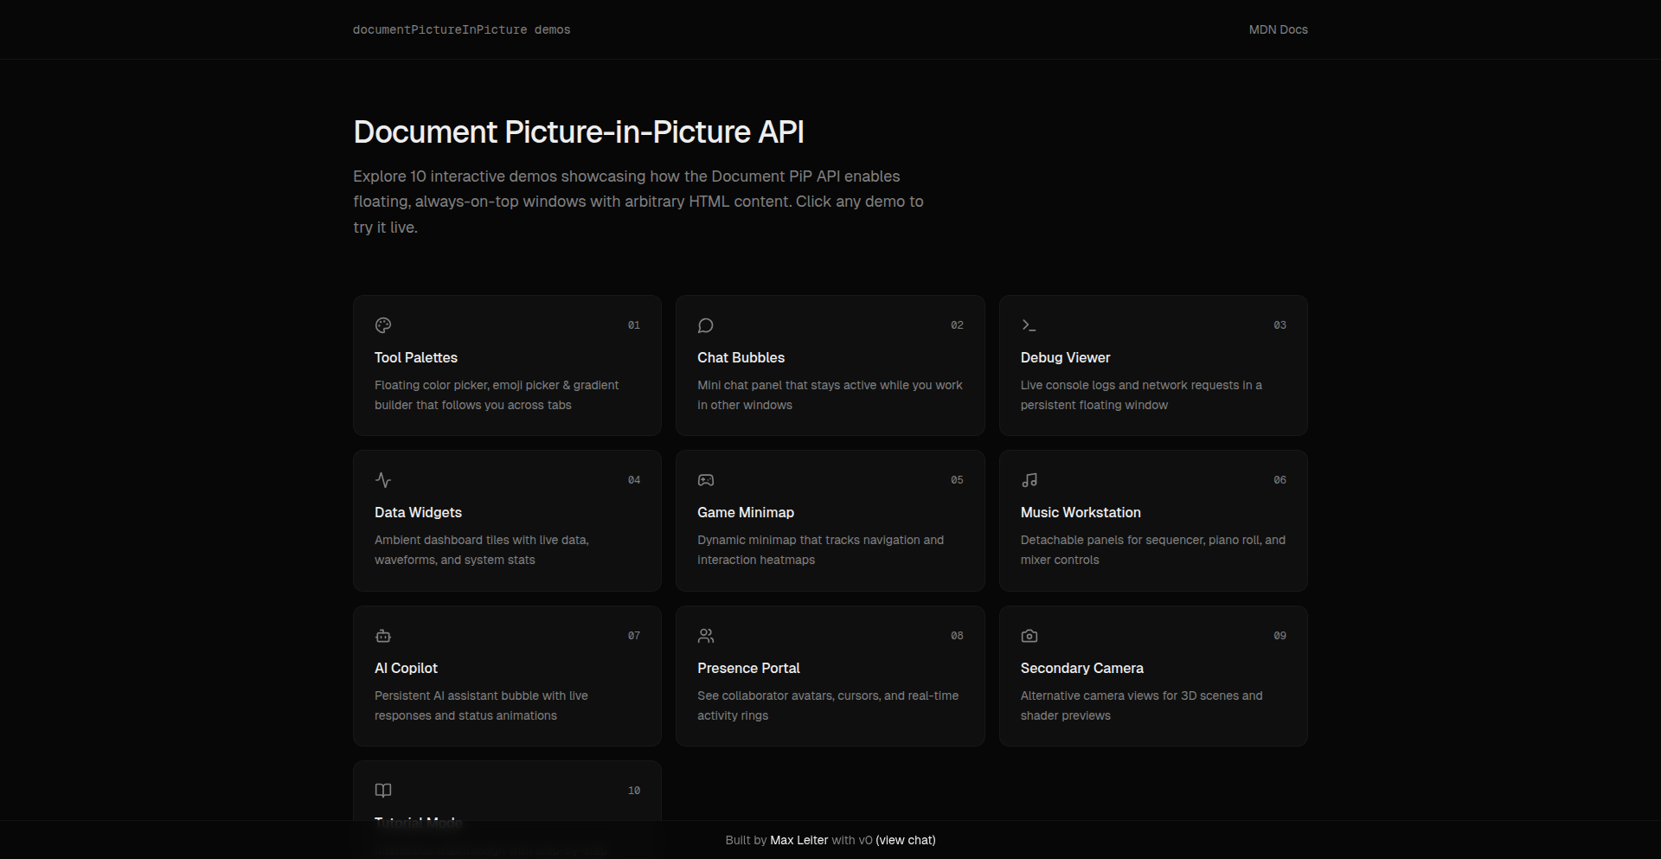Click the terminal prompt icon for Debug Viewer

pyautogui.click(x=1029, y=325)
